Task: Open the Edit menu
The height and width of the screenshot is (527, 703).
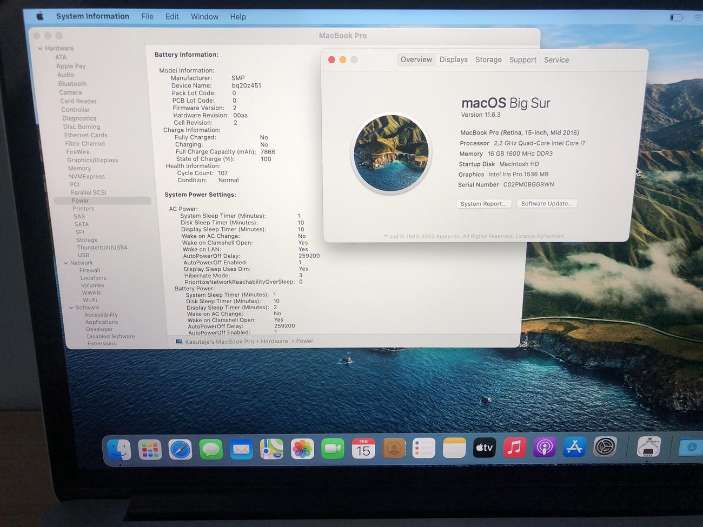Action: click(x=172, y=17)
